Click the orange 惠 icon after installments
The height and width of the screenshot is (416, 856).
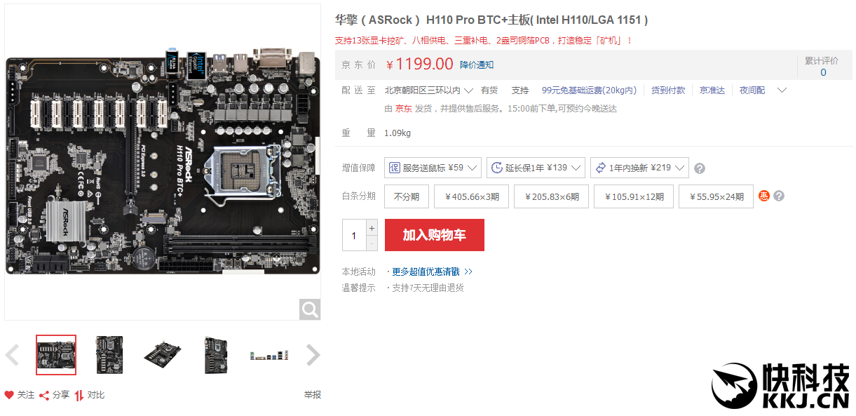tap(764, 196)
